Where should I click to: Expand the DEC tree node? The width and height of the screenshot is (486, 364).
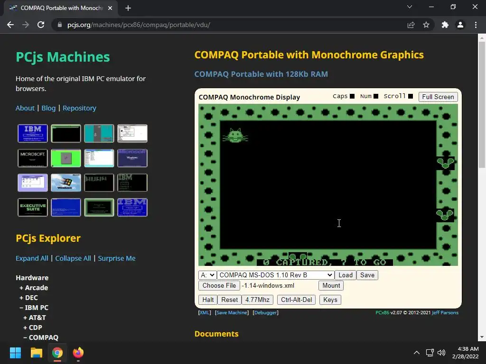tap(28, 298)
